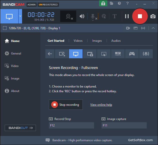This screenshot has width=158, height=145.
Task: Collapse the panel with up chevron
Action: coord(153,28)
